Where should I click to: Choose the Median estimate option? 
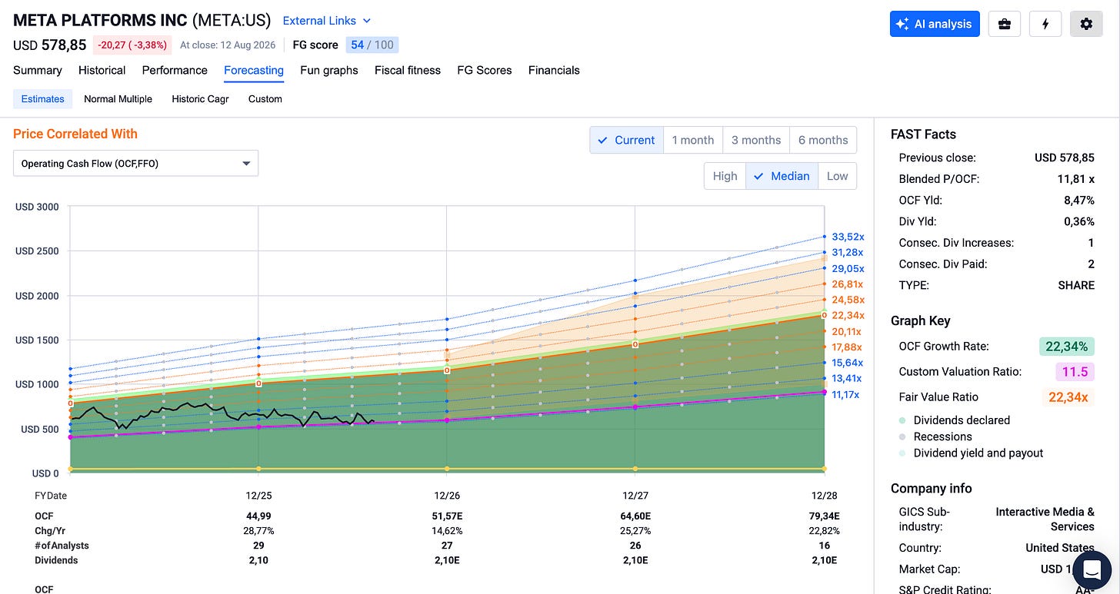click(782, 176)
